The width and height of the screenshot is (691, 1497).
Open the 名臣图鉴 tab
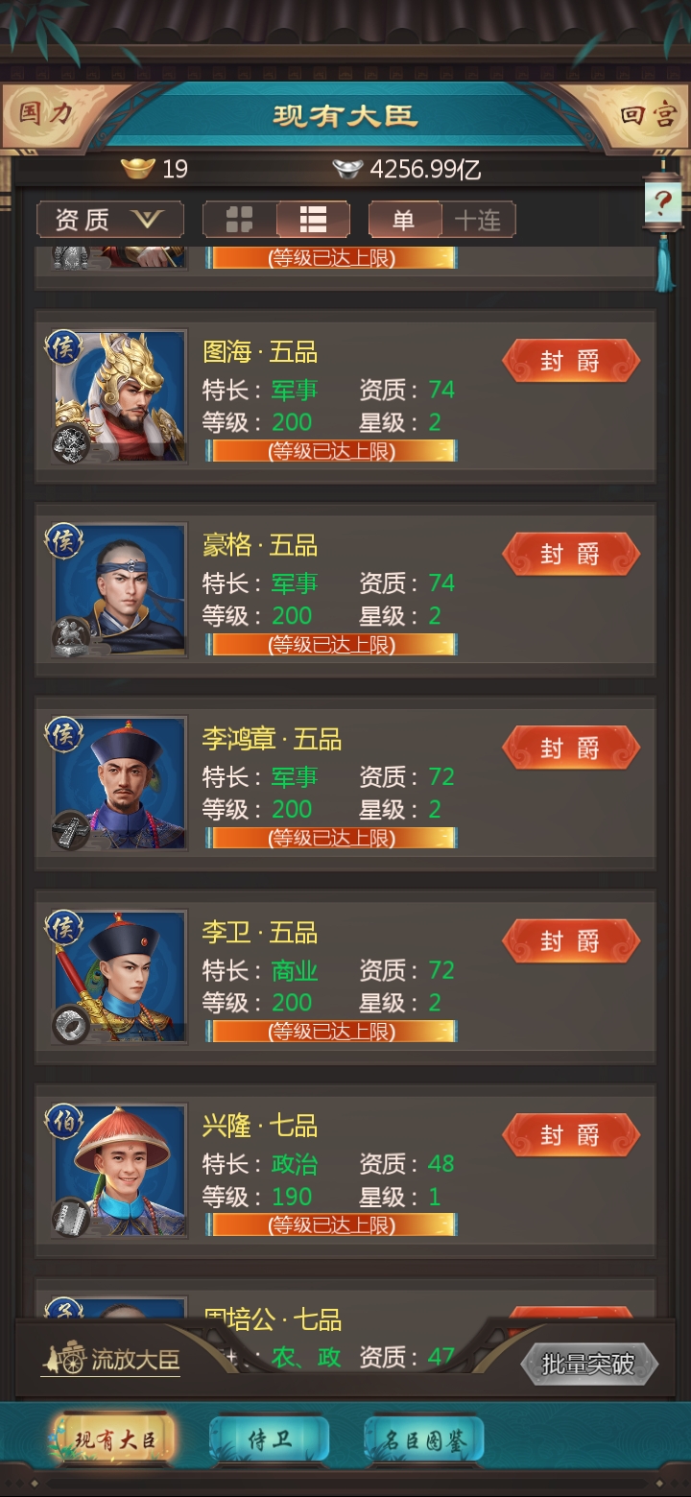point(424,1439)
